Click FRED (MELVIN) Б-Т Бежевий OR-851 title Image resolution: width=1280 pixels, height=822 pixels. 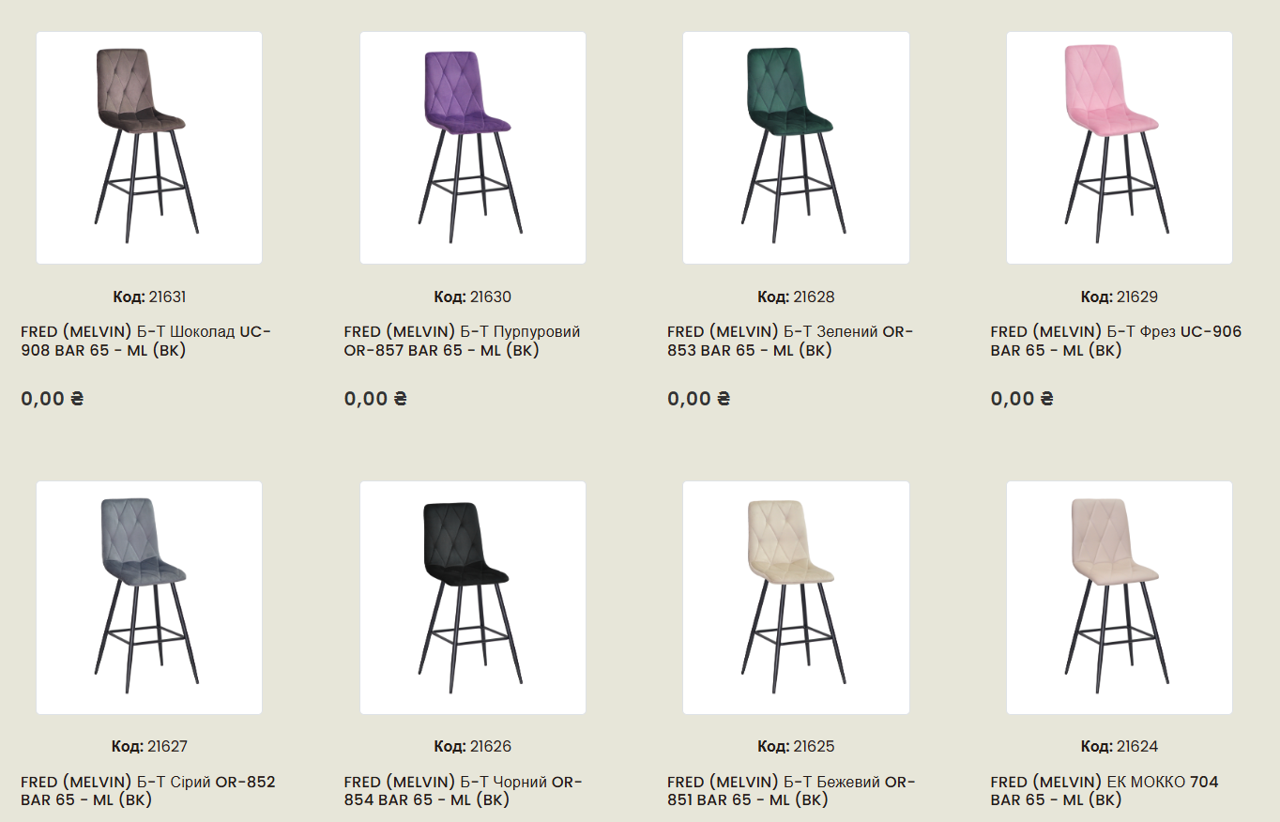(791, 790)
